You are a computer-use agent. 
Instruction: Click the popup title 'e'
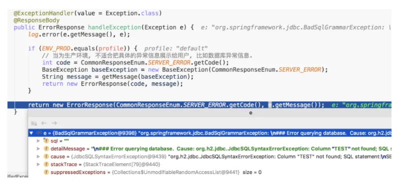[251, 113]
